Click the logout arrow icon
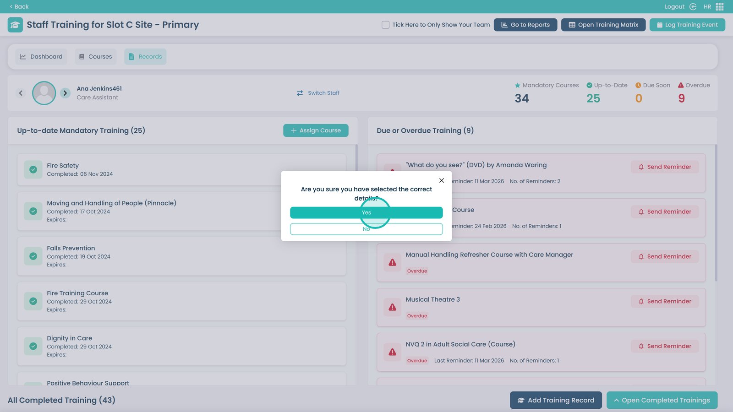The height and width of the screenshot is (412, 733). tap(693, 6)
